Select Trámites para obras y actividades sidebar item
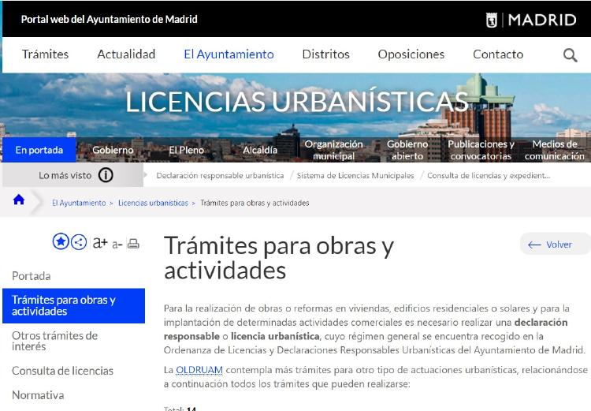The height and width of the screenshot is (411, 591). coord(73,306)
